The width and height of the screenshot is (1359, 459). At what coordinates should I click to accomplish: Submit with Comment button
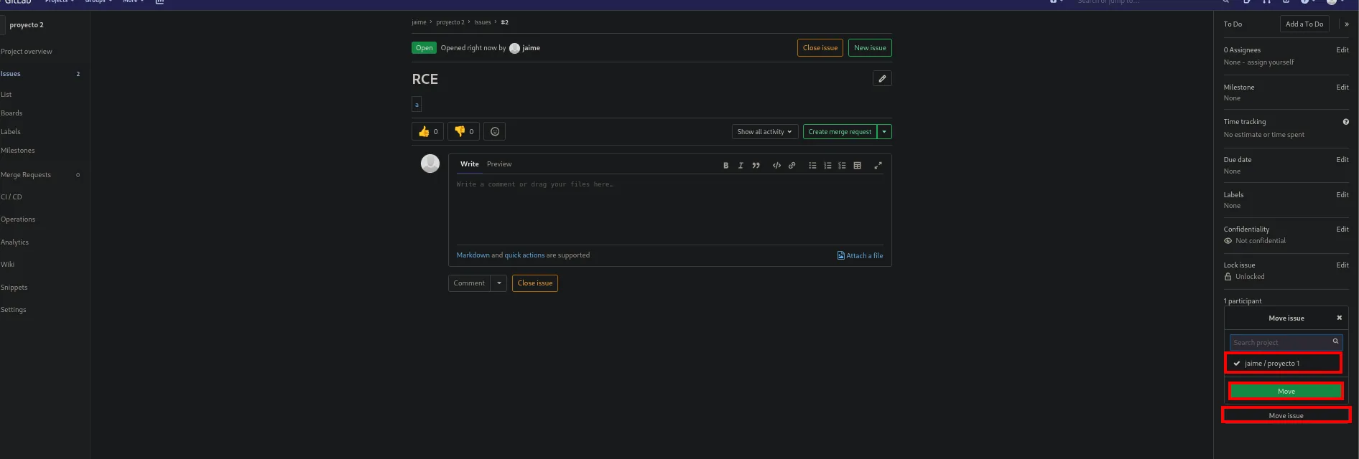coord(469,283)
